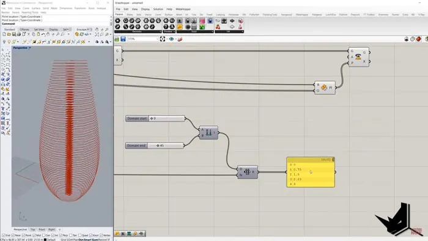Click orange person icon in Input group
The width and height of the screenshot is (428, 241).
click(x=180, y=27)
